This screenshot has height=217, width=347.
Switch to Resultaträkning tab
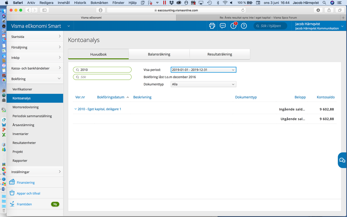tap(220, 54)
